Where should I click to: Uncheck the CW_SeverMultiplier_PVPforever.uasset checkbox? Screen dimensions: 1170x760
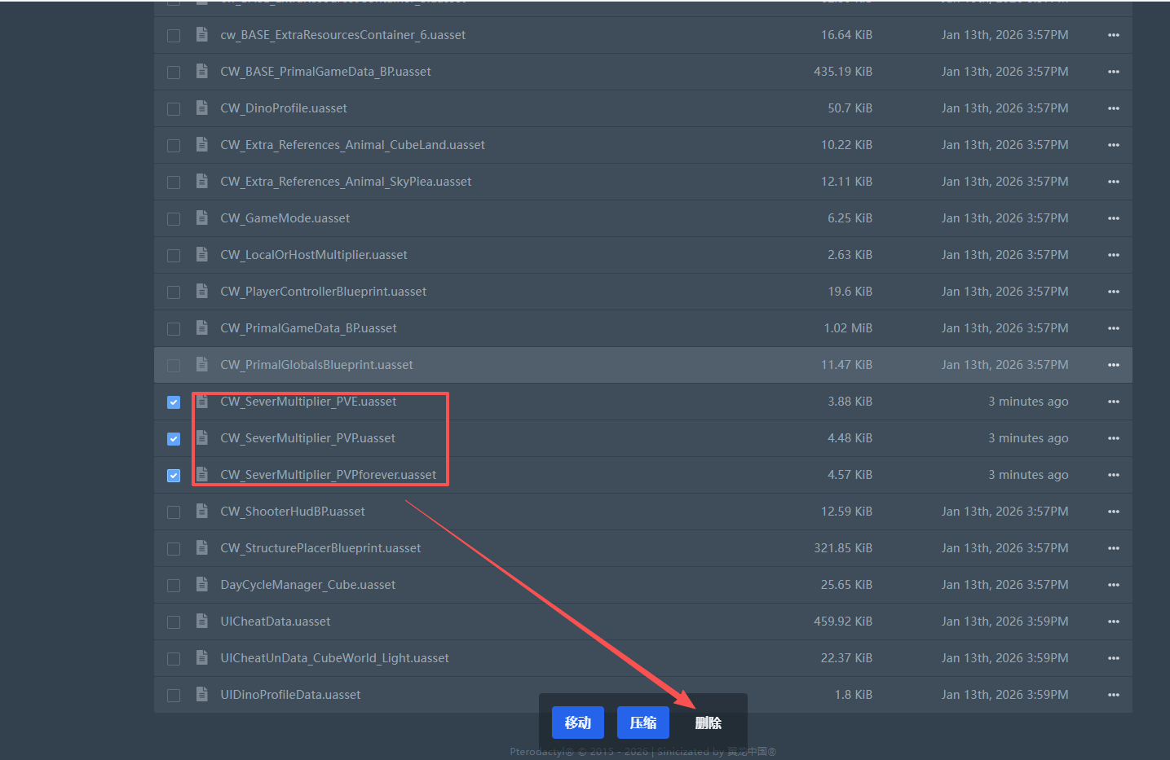(174, 476)
